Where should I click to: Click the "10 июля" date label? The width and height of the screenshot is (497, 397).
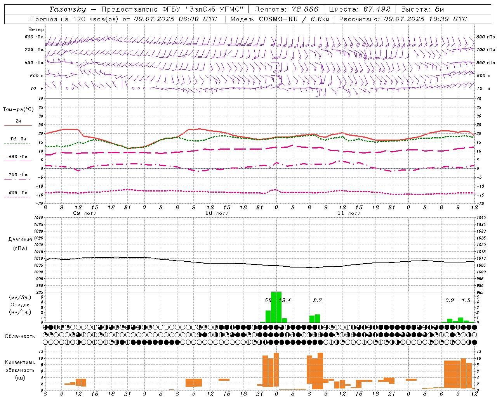217,213
